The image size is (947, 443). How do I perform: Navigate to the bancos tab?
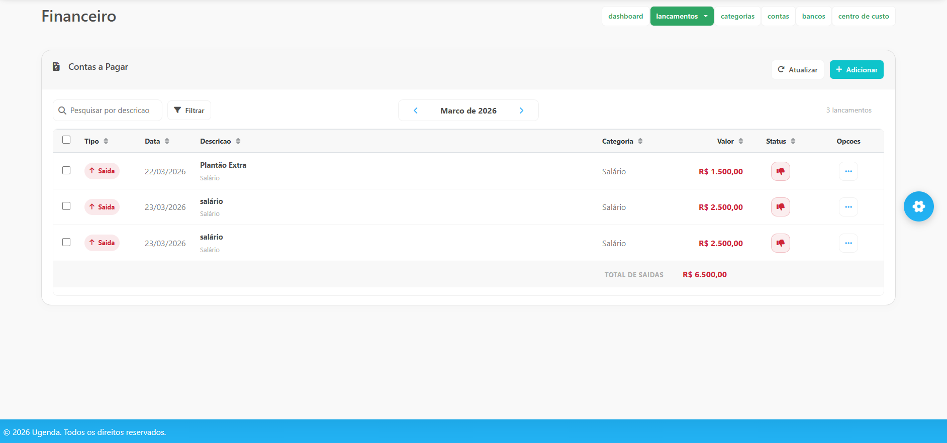tap(813, 16)
